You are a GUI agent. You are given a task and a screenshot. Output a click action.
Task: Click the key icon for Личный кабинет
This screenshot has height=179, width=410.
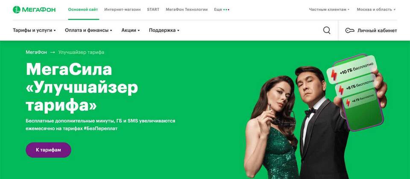pyautogui.click(x=350, y=31)
